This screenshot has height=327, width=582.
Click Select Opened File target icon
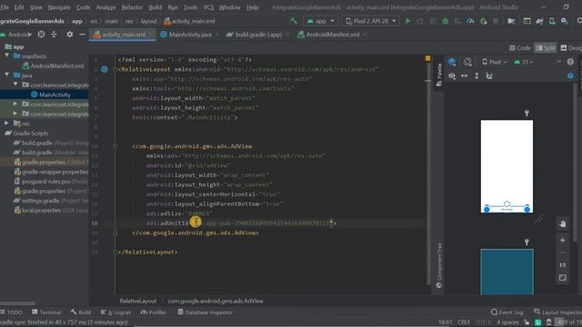pos(41,35)
